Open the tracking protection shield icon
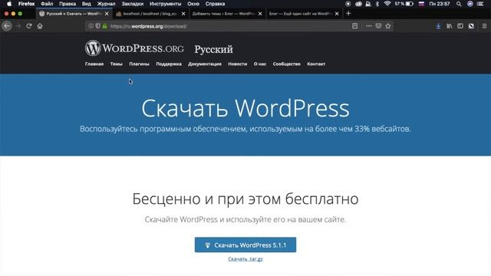The height and width of the screenshot is (276, 491). point(97,26)
